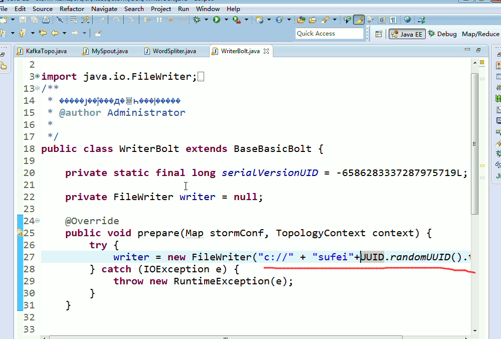Image resolution: width=501 pixels, height=339 pixels.
Task: Click 'BaseBasicBolt' in class declaration
Action: 272,149
